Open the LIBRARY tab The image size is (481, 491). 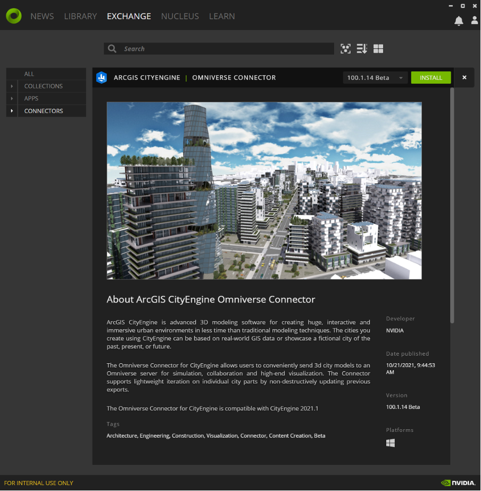click(x=80, y=16)
